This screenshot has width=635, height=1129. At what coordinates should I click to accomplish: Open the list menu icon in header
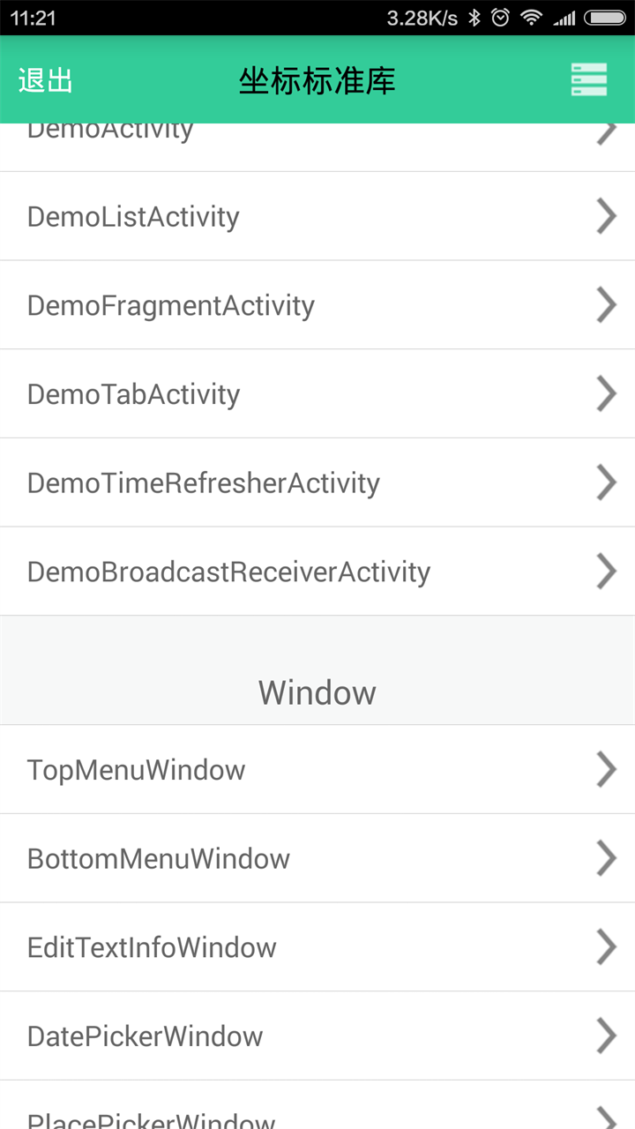pyautogui.click(x=588, y=79)
